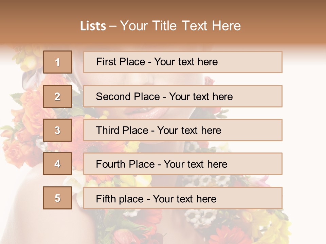
Task: Click the number 2 box
Action: tap(57, 96)
